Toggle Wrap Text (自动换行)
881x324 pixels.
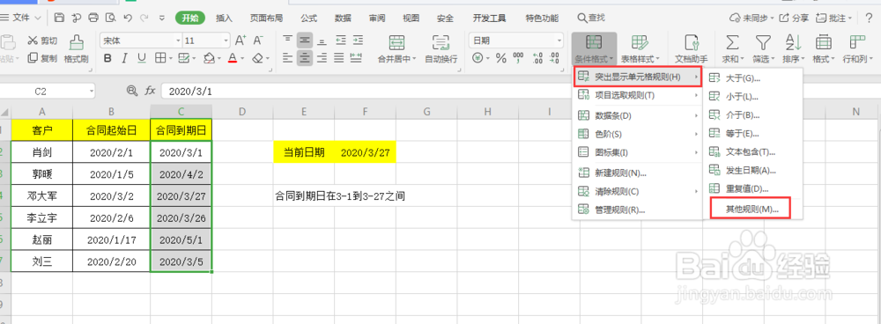441,48
